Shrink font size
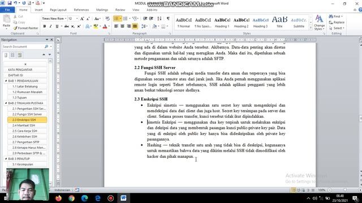Screen dimensions: 362x203 [88, 19]
